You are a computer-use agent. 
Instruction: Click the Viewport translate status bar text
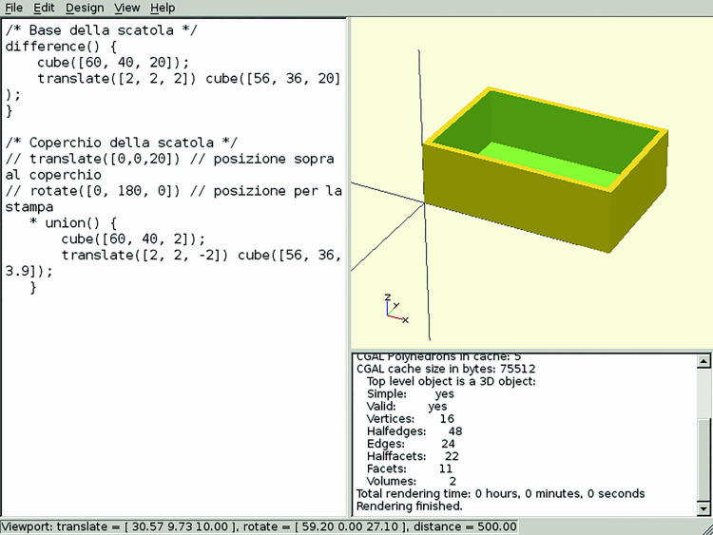pyautogui.click(x=124, y=526)
